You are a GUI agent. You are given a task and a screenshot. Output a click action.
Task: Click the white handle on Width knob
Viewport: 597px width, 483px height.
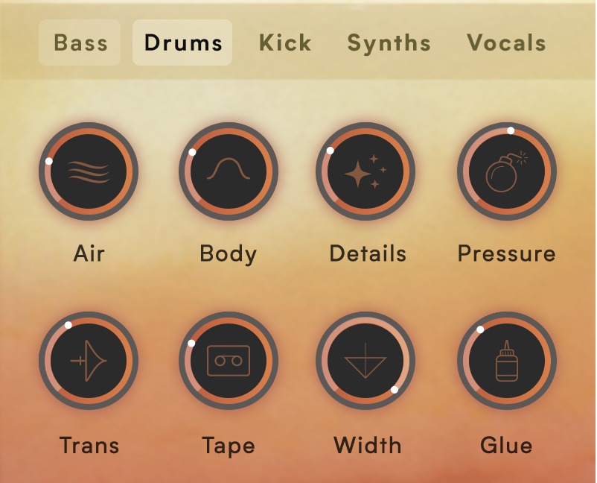click(395, 390)
